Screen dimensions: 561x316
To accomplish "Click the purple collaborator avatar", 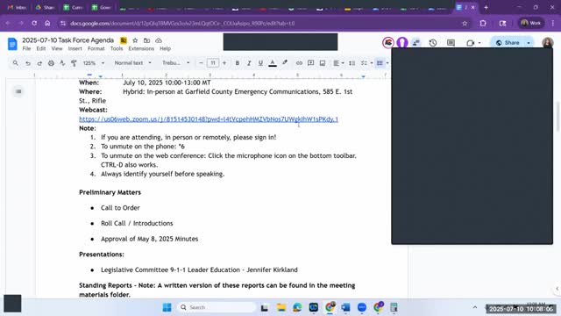I will pos(402,43).
